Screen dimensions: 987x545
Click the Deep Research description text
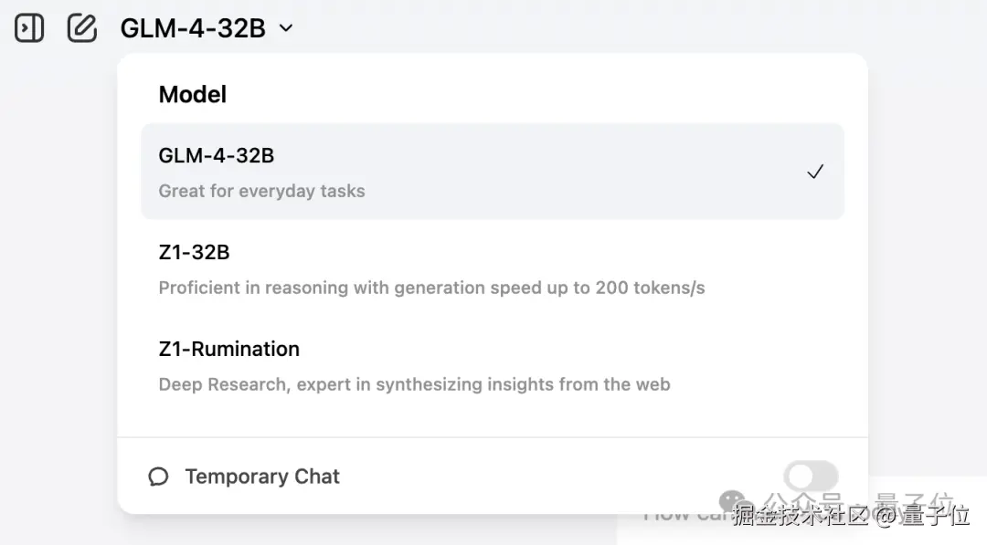[414, 384]
